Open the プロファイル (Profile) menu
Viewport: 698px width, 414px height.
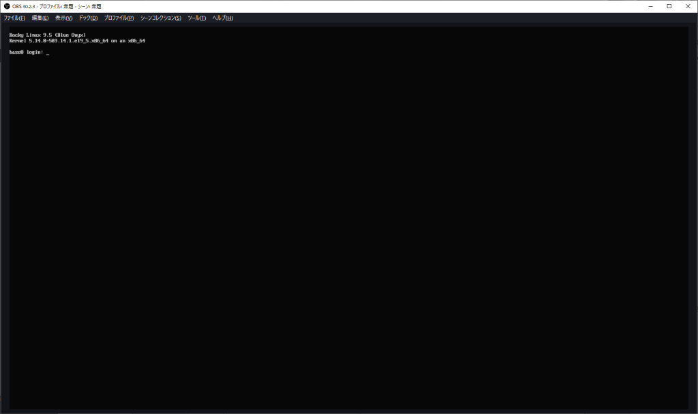(119, 18)
